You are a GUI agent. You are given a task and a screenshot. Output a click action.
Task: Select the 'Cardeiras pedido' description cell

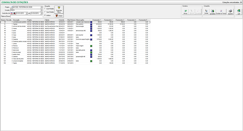[x=20, y=42]
